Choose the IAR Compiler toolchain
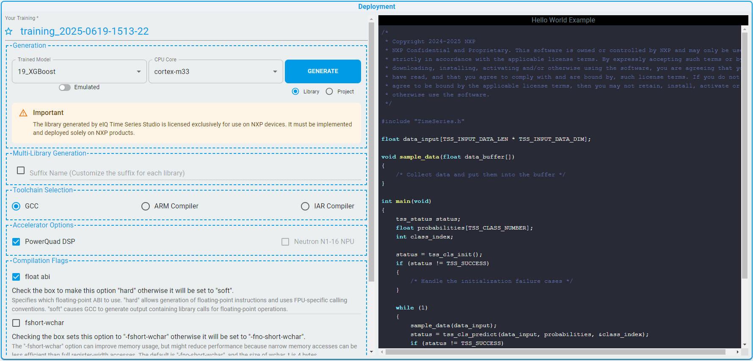 pos(305,206)
